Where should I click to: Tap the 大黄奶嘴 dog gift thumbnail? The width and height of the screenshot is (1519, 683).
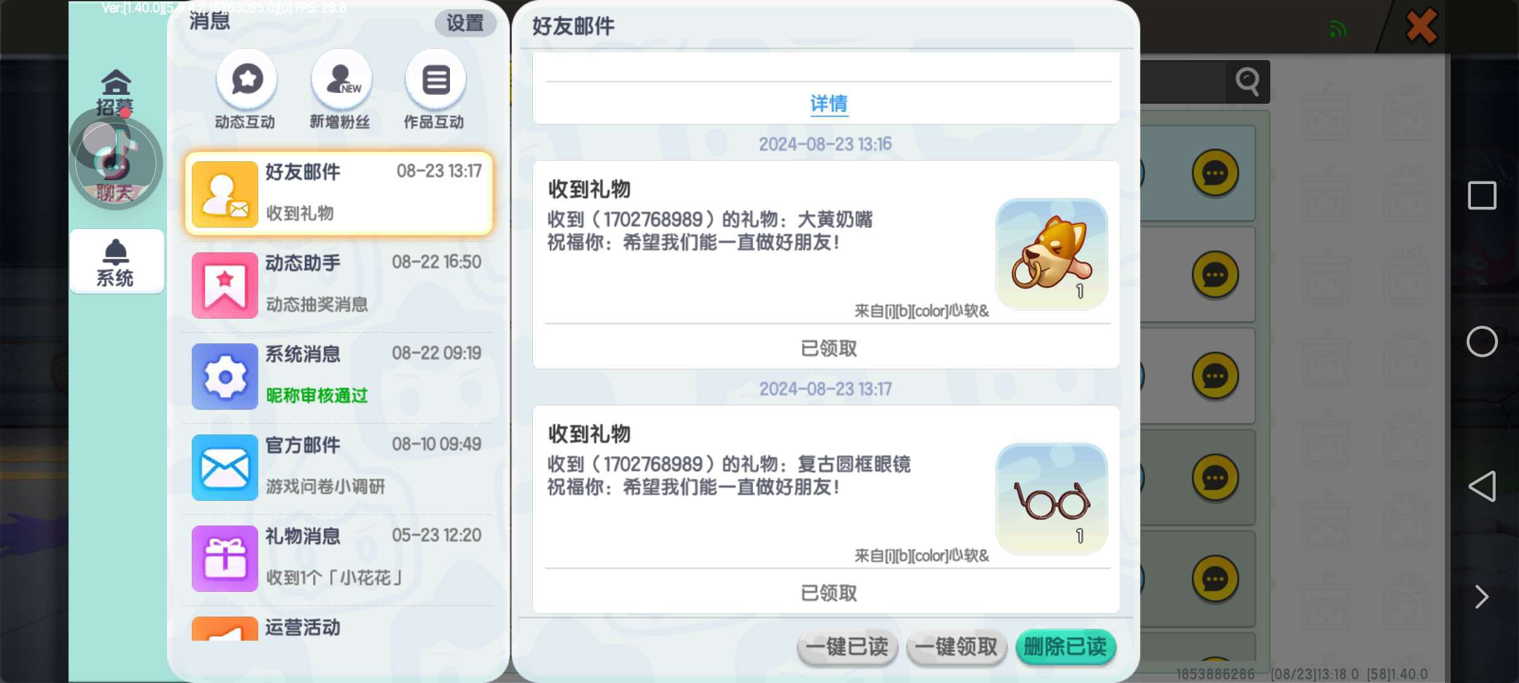click(x=1051, y=254)
